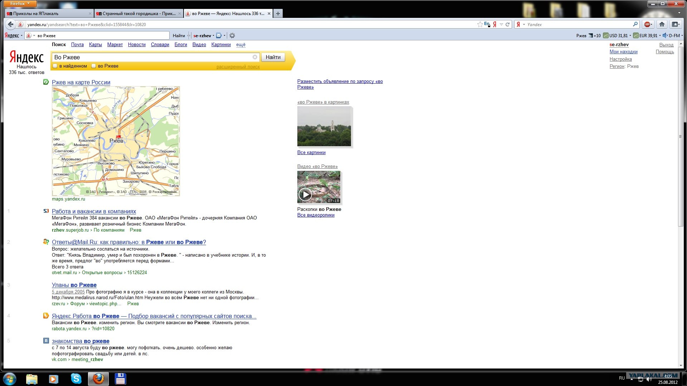Tick the 'в найденном' checkbox
The width and height of the screenshot is (687, 386).
tap(55, 66)
